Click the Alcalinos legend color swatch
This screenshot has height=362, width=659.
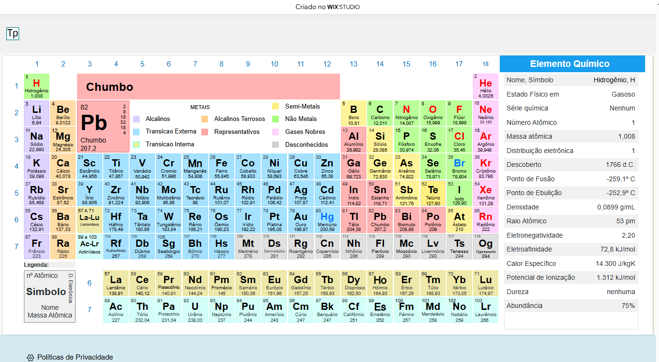pos(136,119)
